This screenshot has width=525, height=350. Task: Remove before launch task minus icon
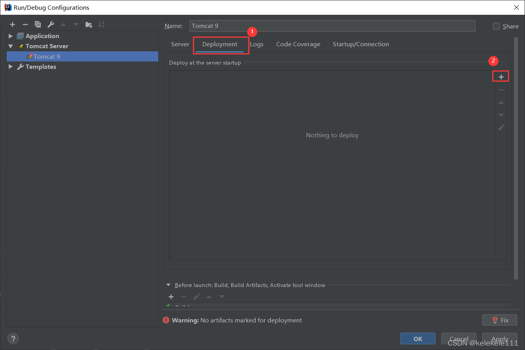pos(184,297)
